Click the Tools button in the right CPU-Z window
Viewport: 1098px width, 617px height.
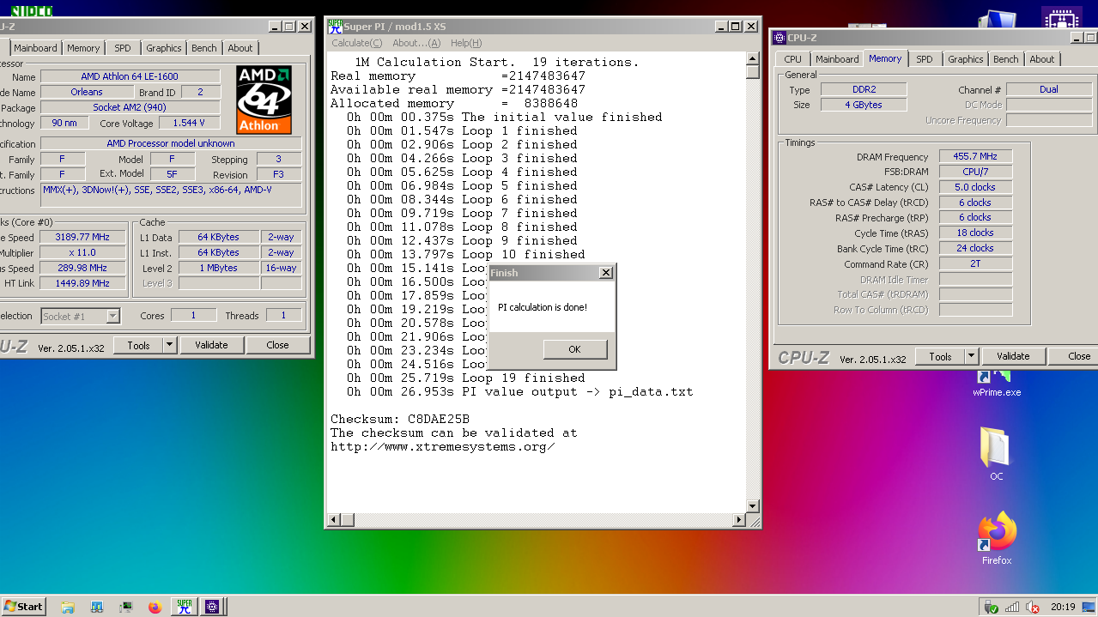tap(940, 356)
